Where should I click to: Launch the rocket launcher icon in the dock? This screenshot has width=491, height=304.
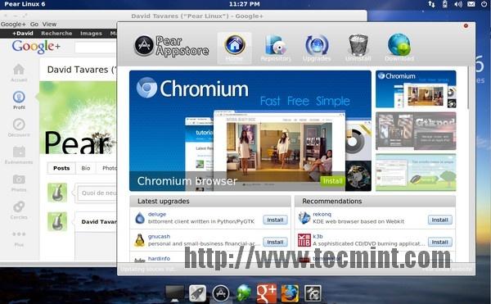click(x=197, y=293)
